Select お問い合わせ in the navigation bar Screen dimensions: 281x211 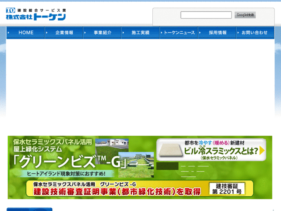click(255, 33)
